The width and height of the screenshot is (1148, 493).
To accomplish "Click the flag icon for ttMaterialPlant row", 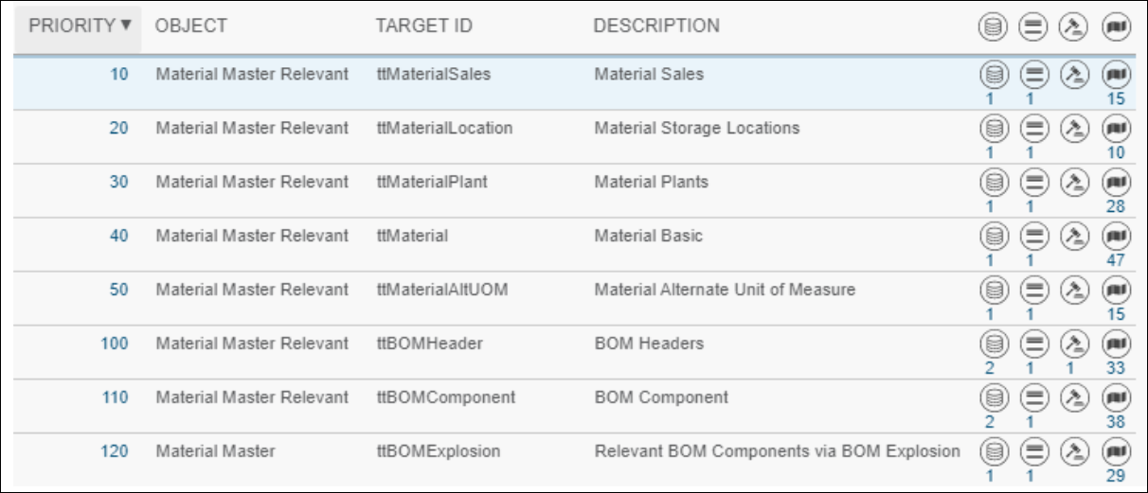I will click(1115, 183).
